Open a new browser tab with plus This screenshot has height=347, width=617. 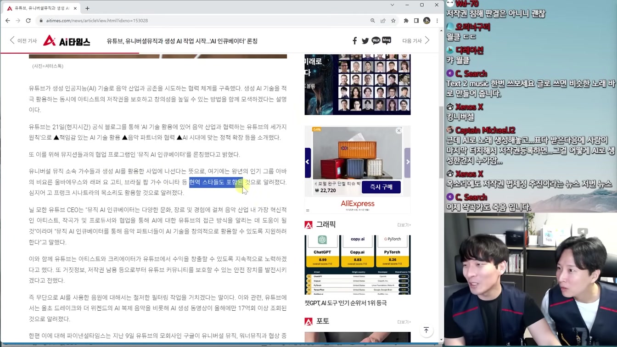tap(87, 8)
